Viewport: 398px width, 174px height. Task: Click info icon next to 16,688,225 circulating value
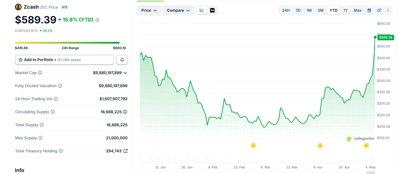coord(125,112)
